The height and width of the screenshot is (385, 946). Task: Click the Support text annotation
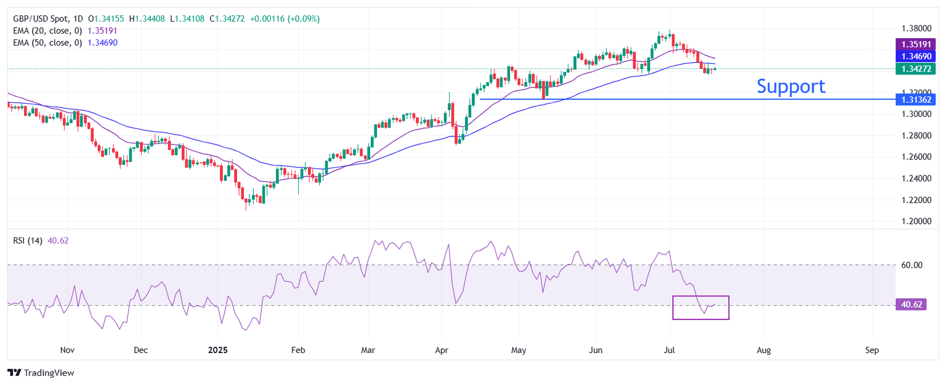point(791,86)
